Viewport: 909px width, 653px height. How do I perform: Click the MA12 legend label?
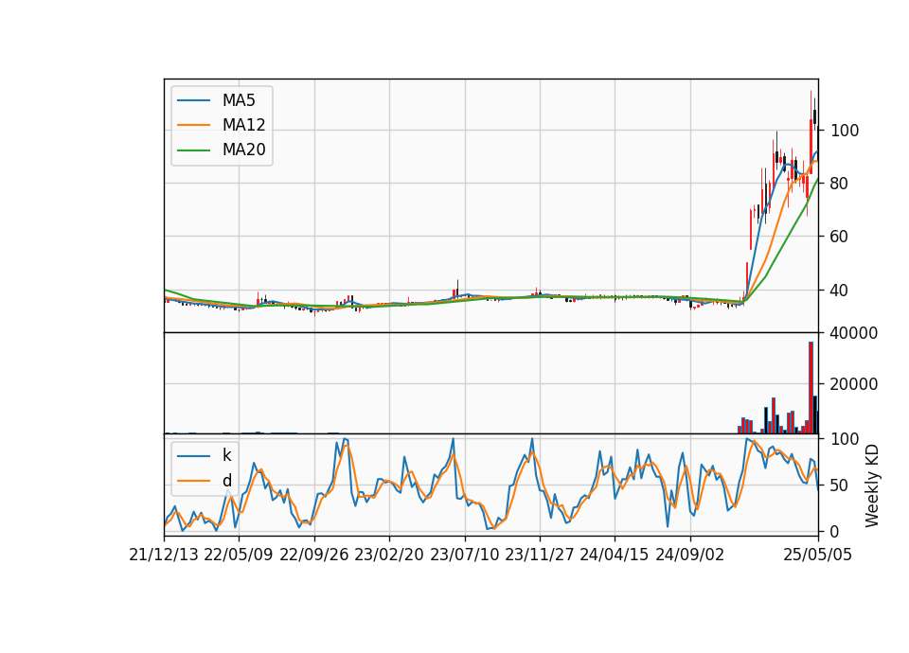coord(243,125)
